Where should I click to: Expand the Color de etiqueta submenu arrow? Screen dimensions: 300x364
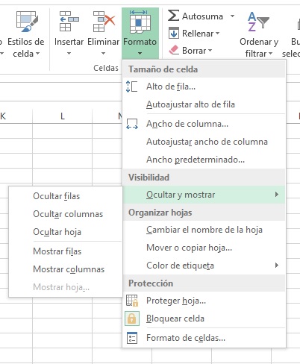[277, 266]
